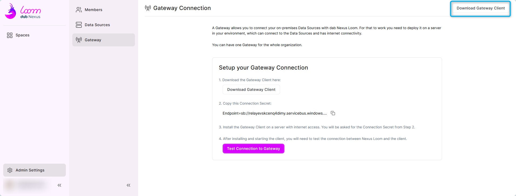Collapse the main left navigation sidebar
Image resolution: width=516 pixels, height=196 pixels.
tap(59, 185)
